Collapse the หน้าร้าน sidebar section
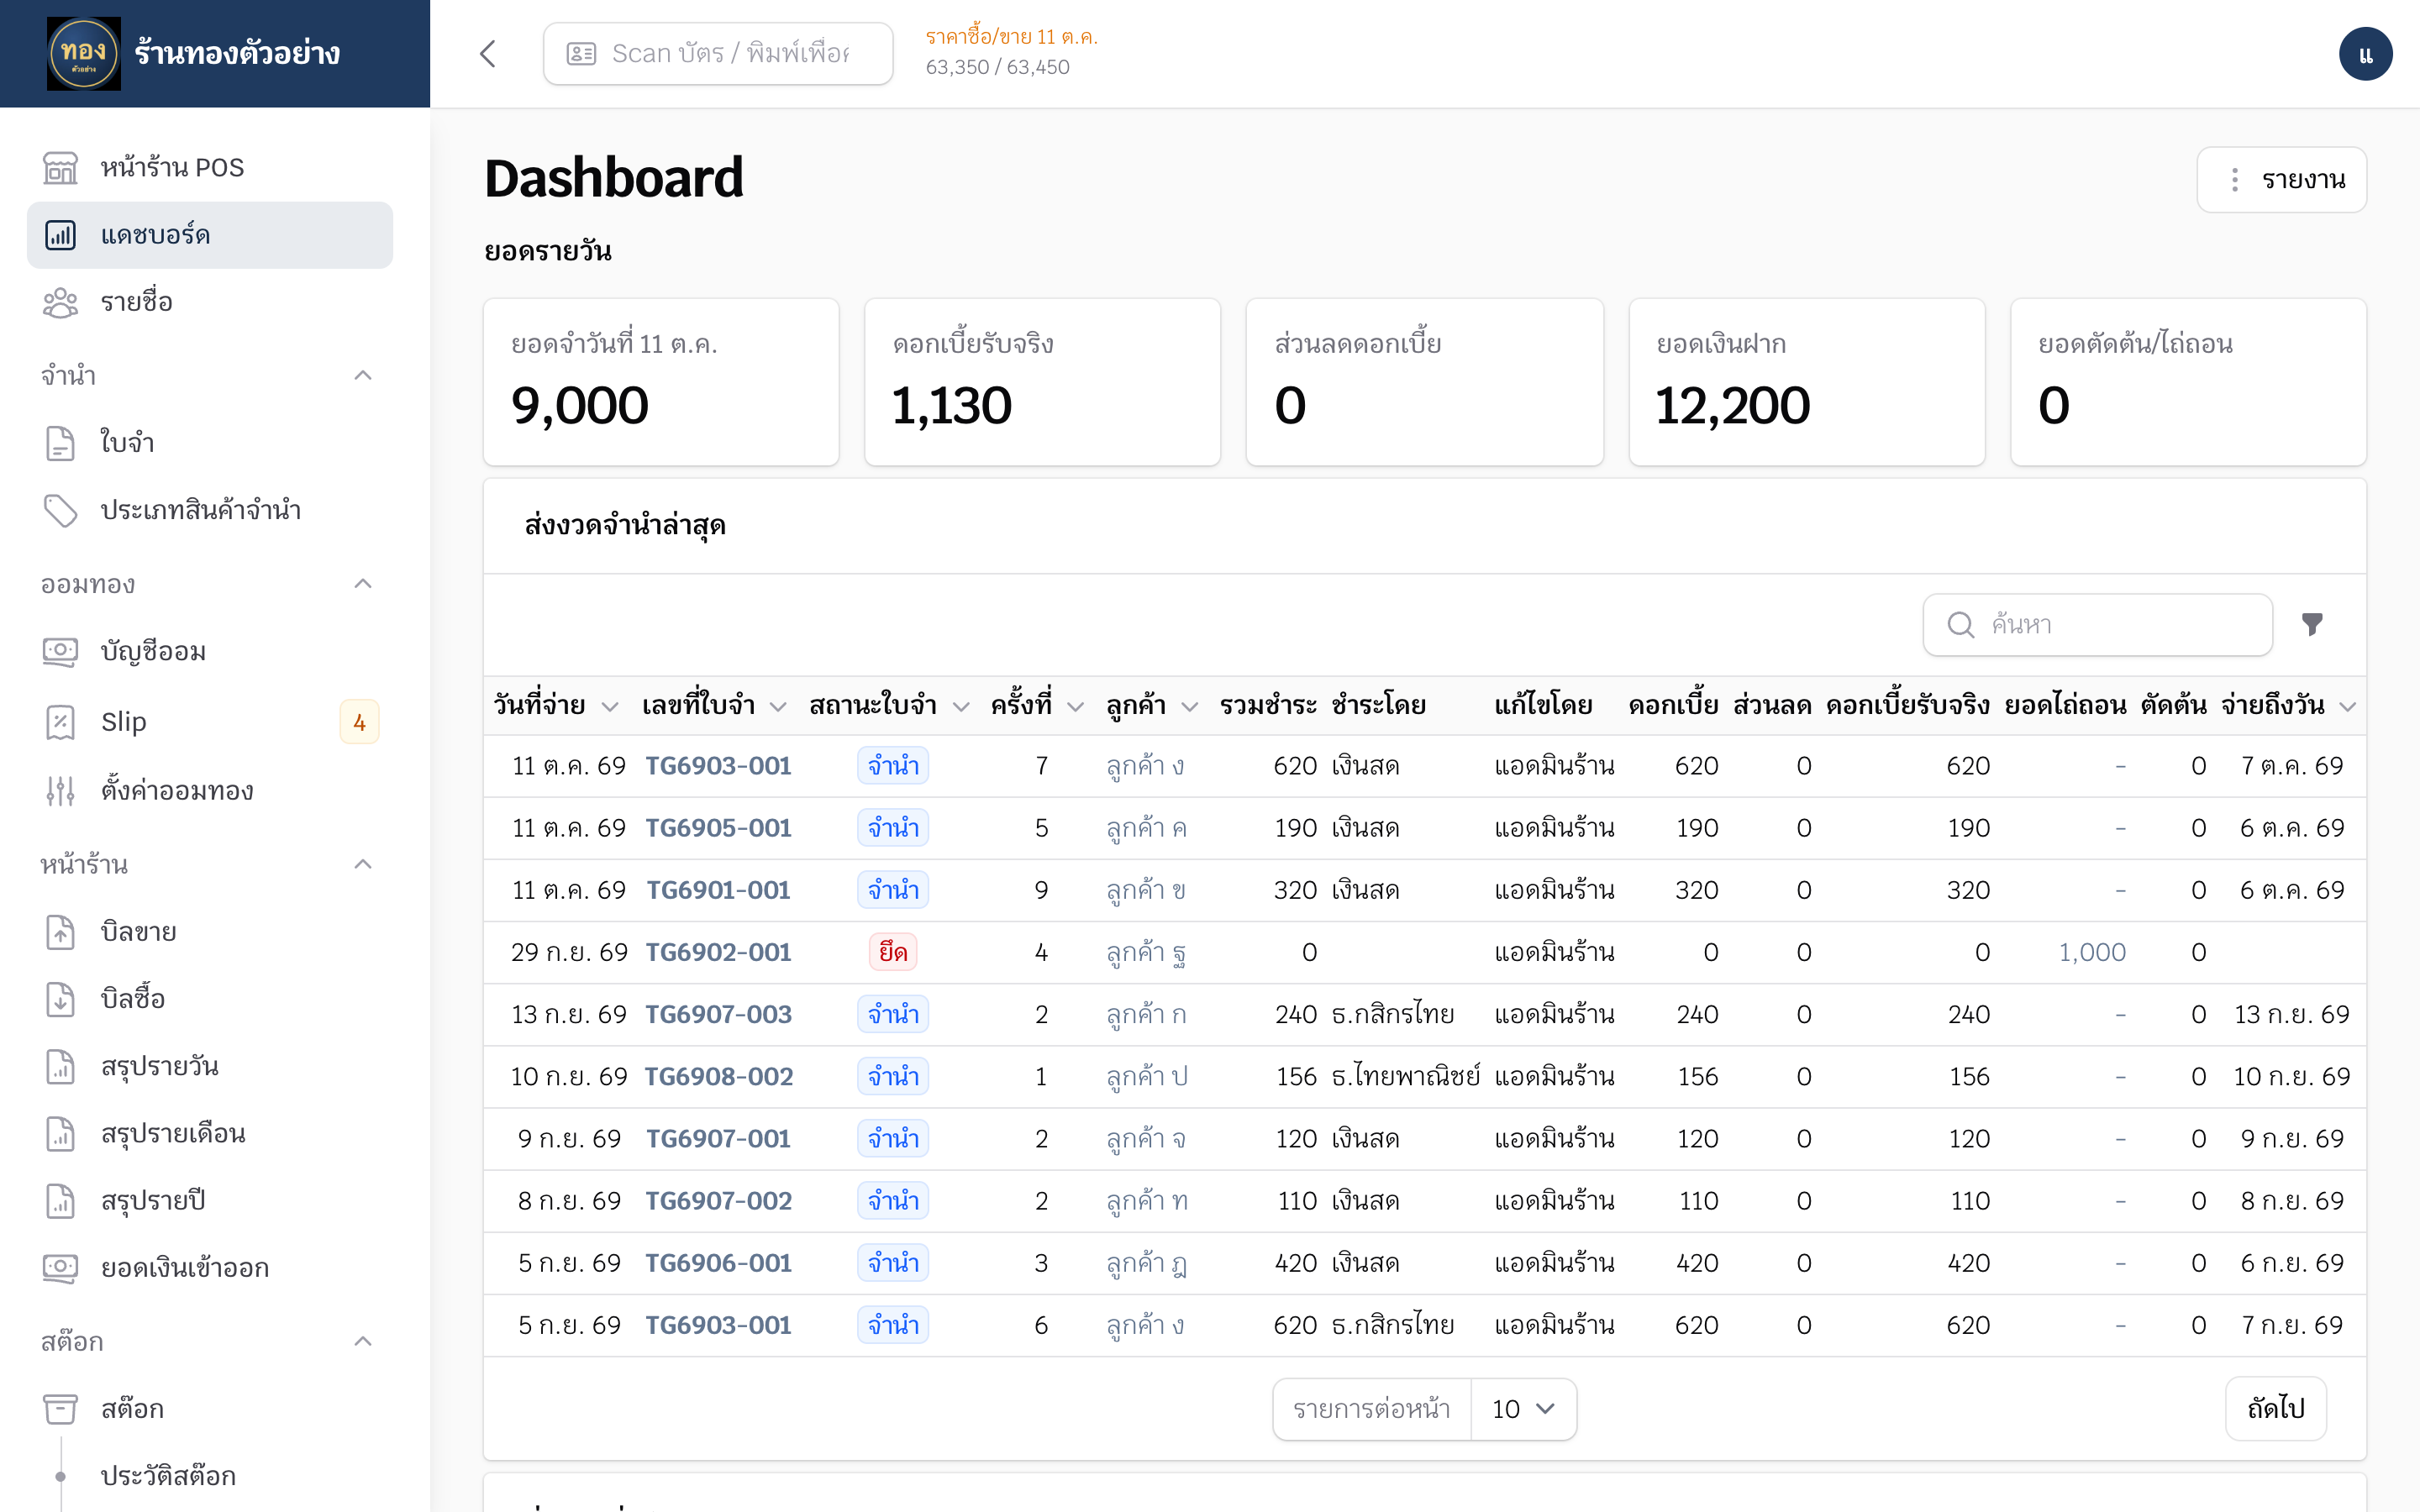 pyautogui.click(x=363, y=865)
